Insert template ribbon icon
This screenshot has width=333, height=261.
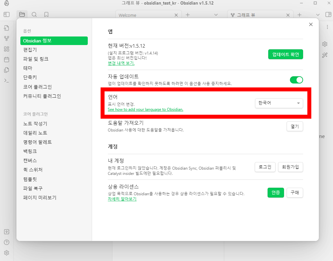click(x=7, y=70)
